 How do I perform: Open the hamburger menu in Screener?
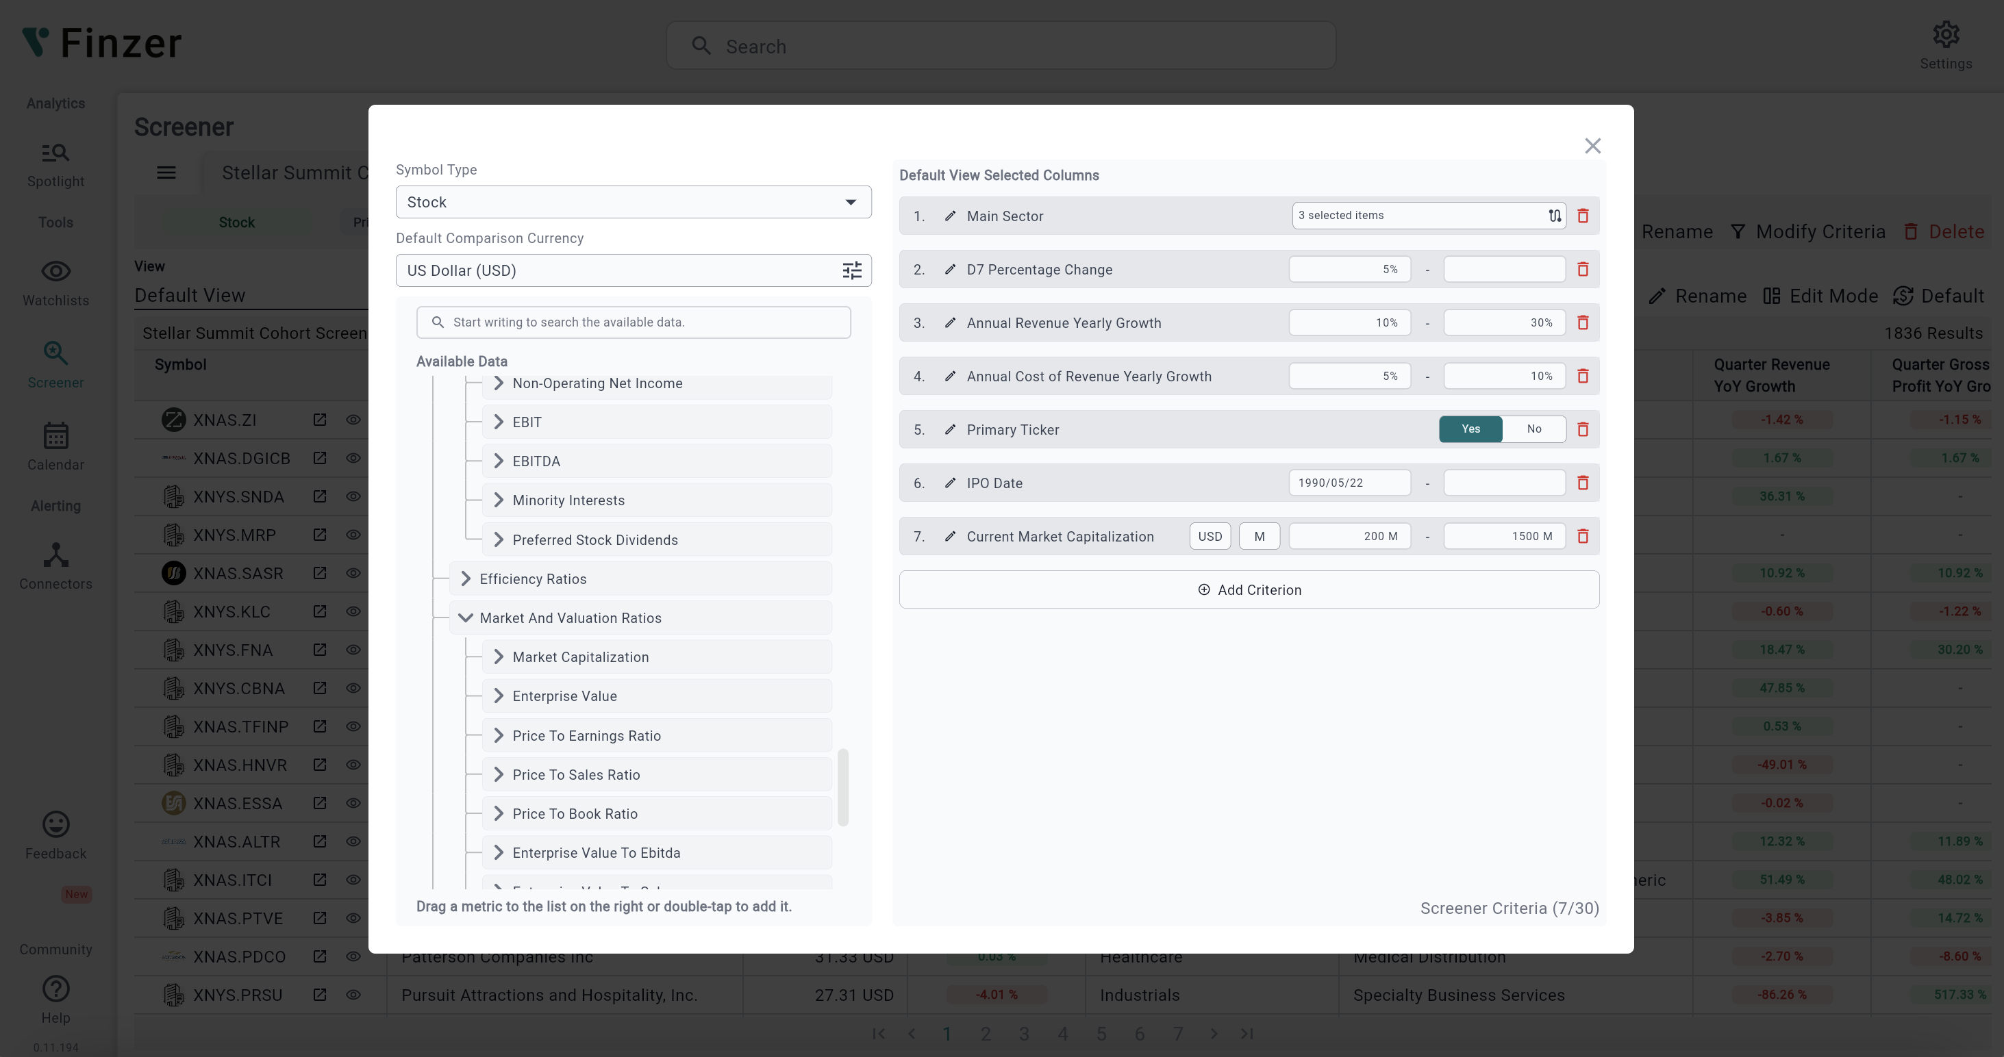click(x=166, y=173)
